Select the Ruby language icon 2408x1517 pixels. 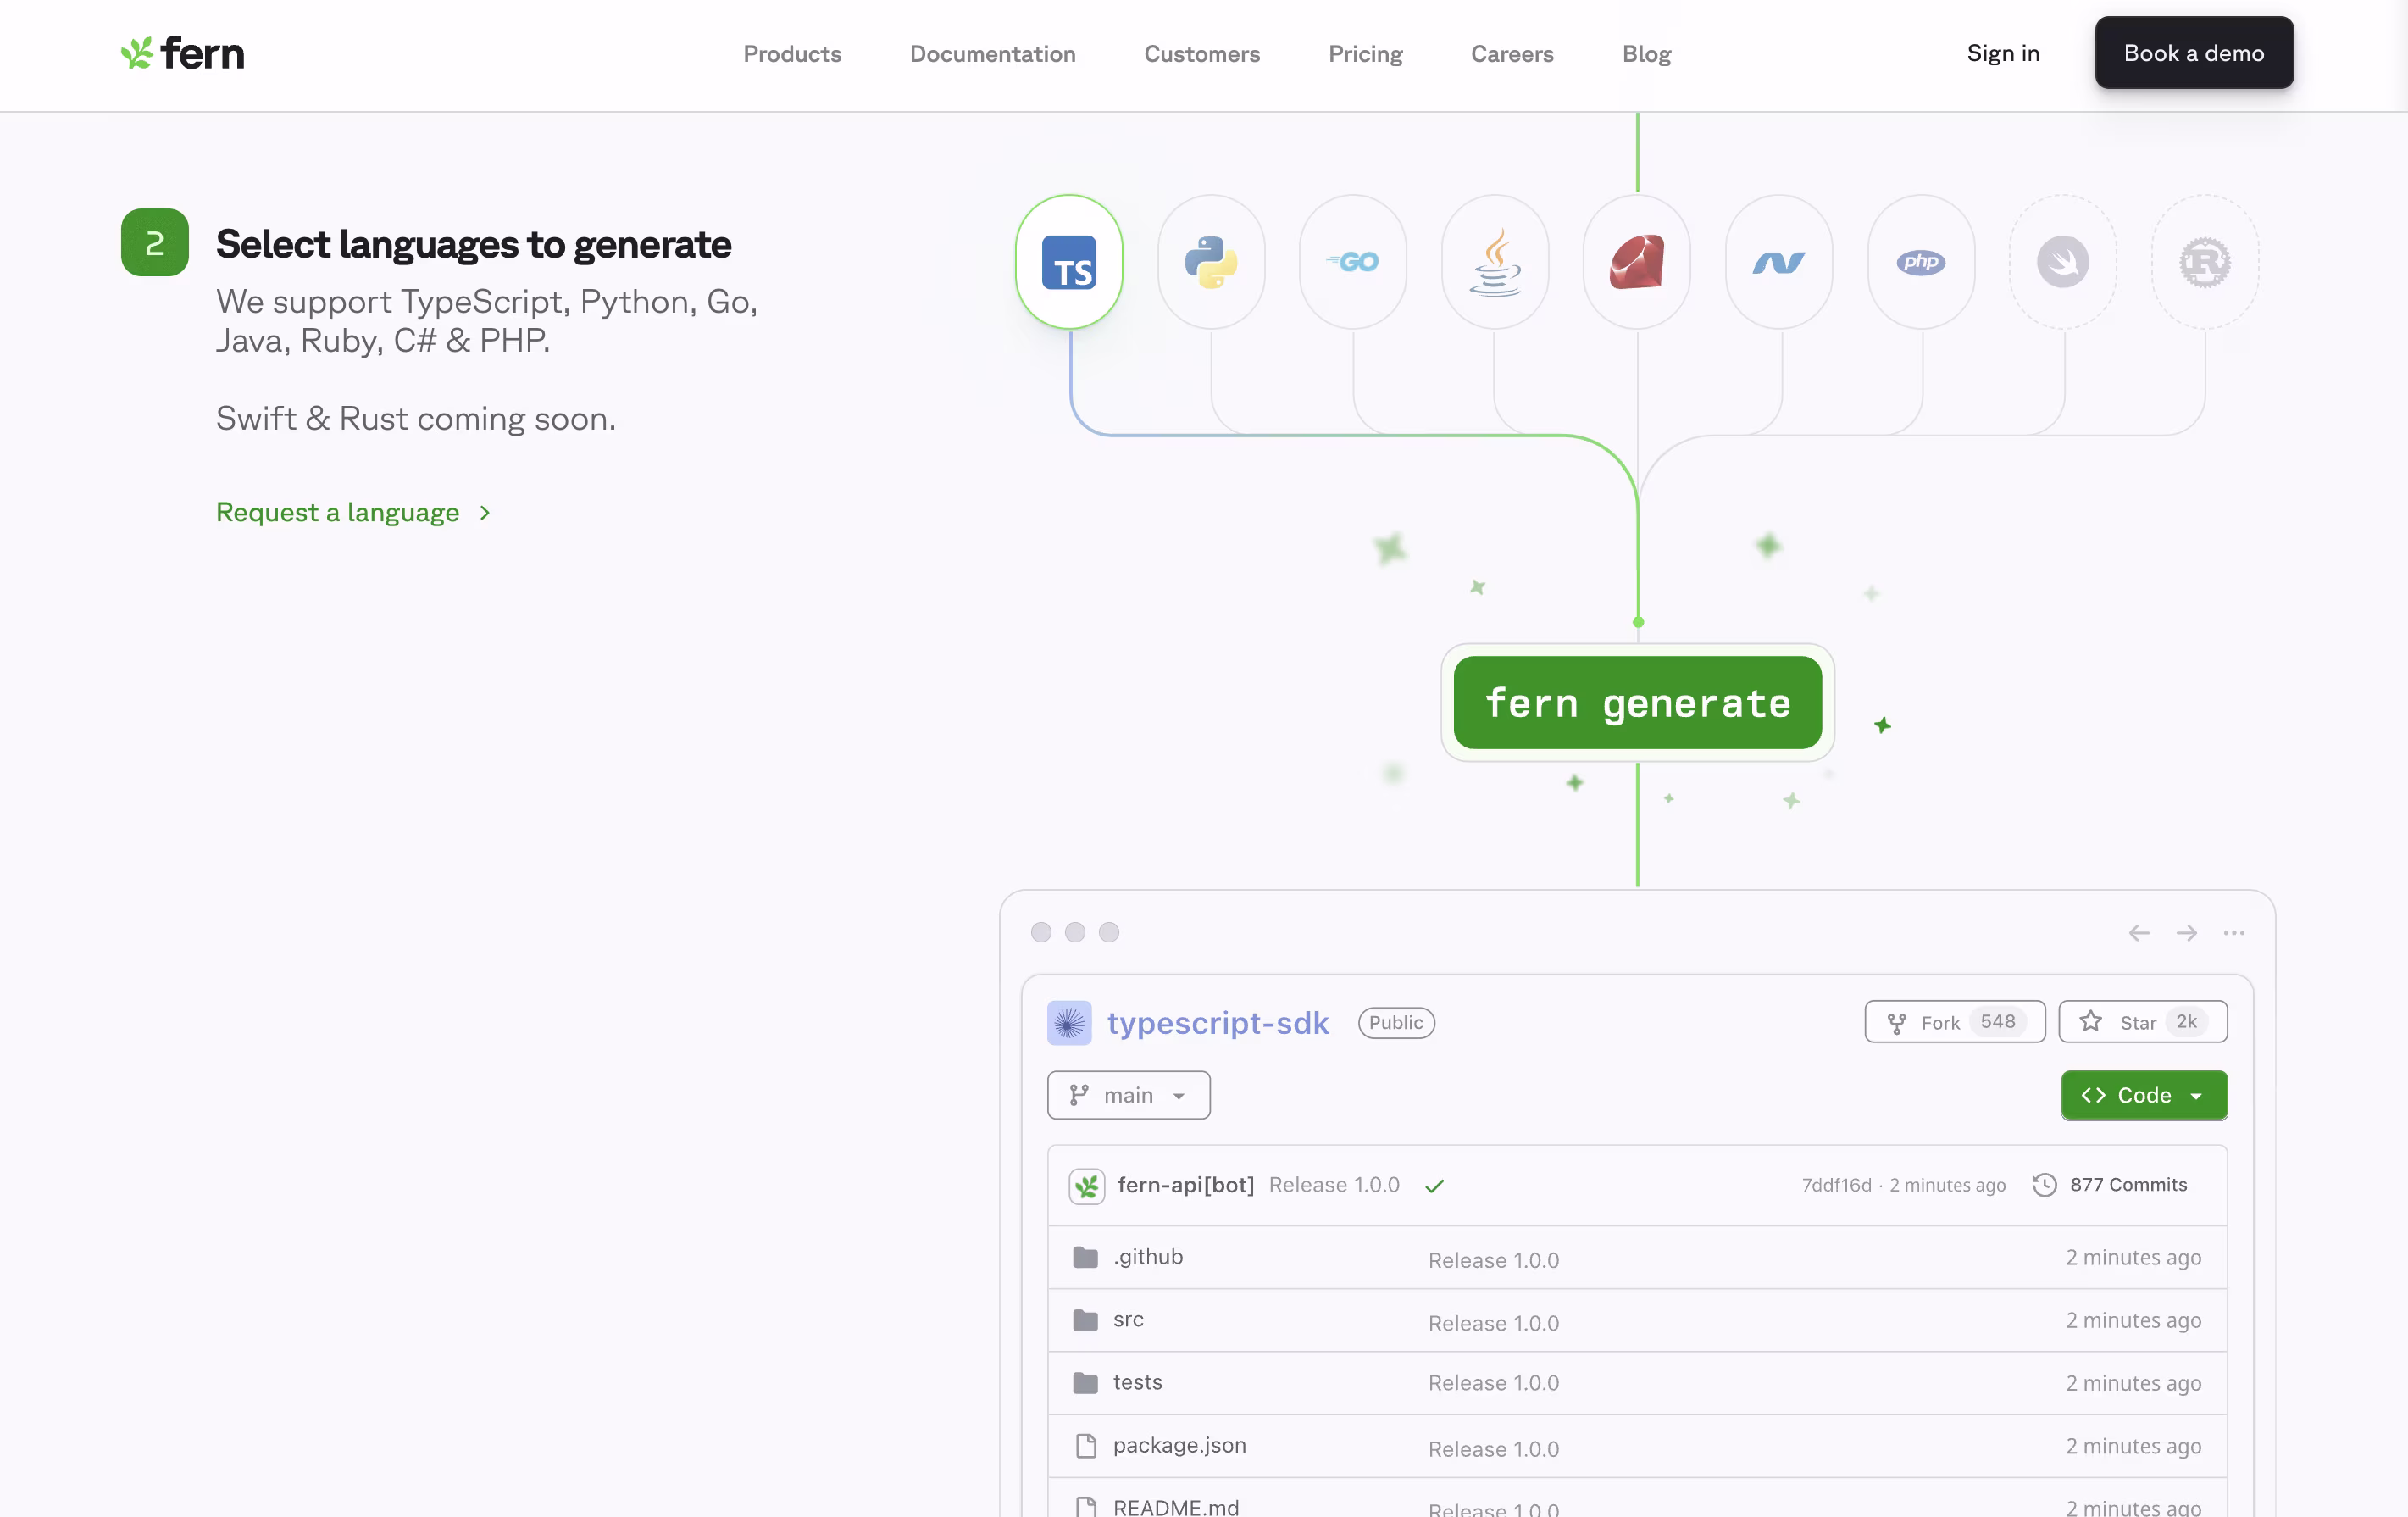coord(1636,262)
